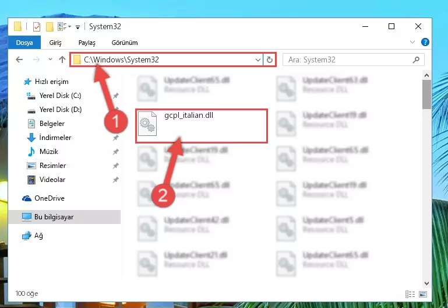Customize Quick Access Toolbar dropdown arrow
This screenshot has height=308, width=448.
[x=77, y=27]
